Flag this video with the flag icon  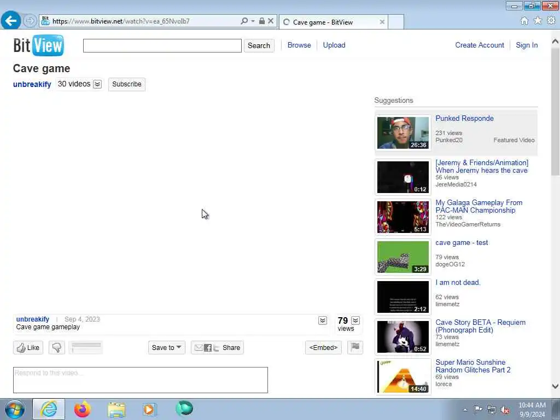pyautogui.click(x=355, y=347)
